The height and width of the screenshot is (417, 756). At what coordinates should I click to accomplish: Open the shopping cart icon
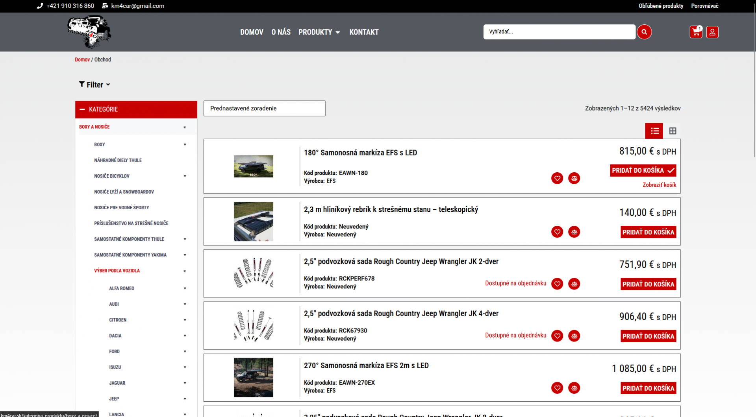click(x=696, y=32)
